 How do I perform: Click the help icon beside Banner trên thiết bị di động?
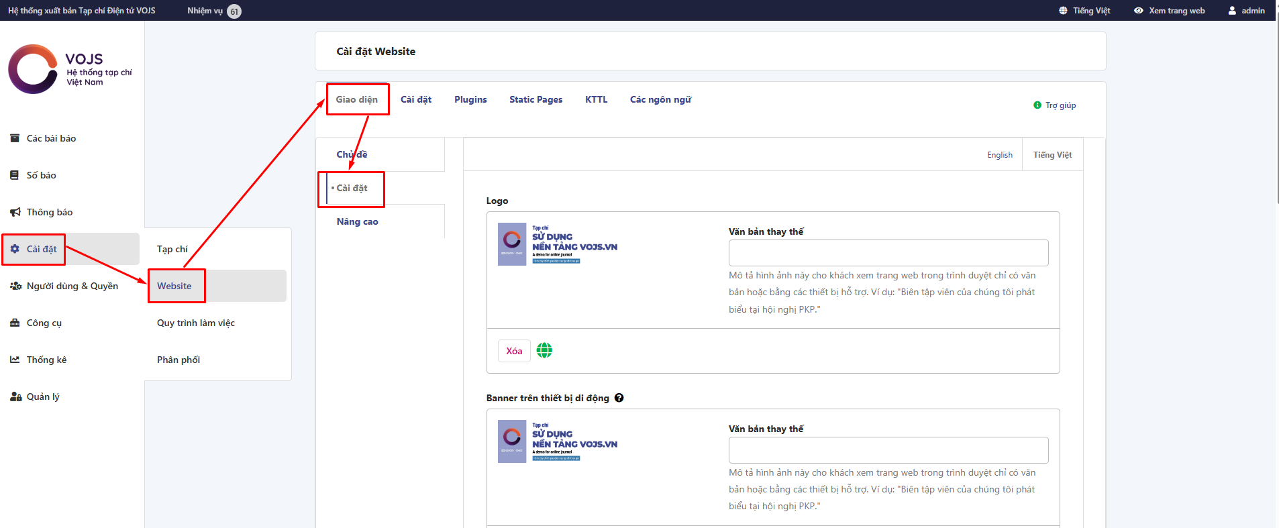(619, 398)
